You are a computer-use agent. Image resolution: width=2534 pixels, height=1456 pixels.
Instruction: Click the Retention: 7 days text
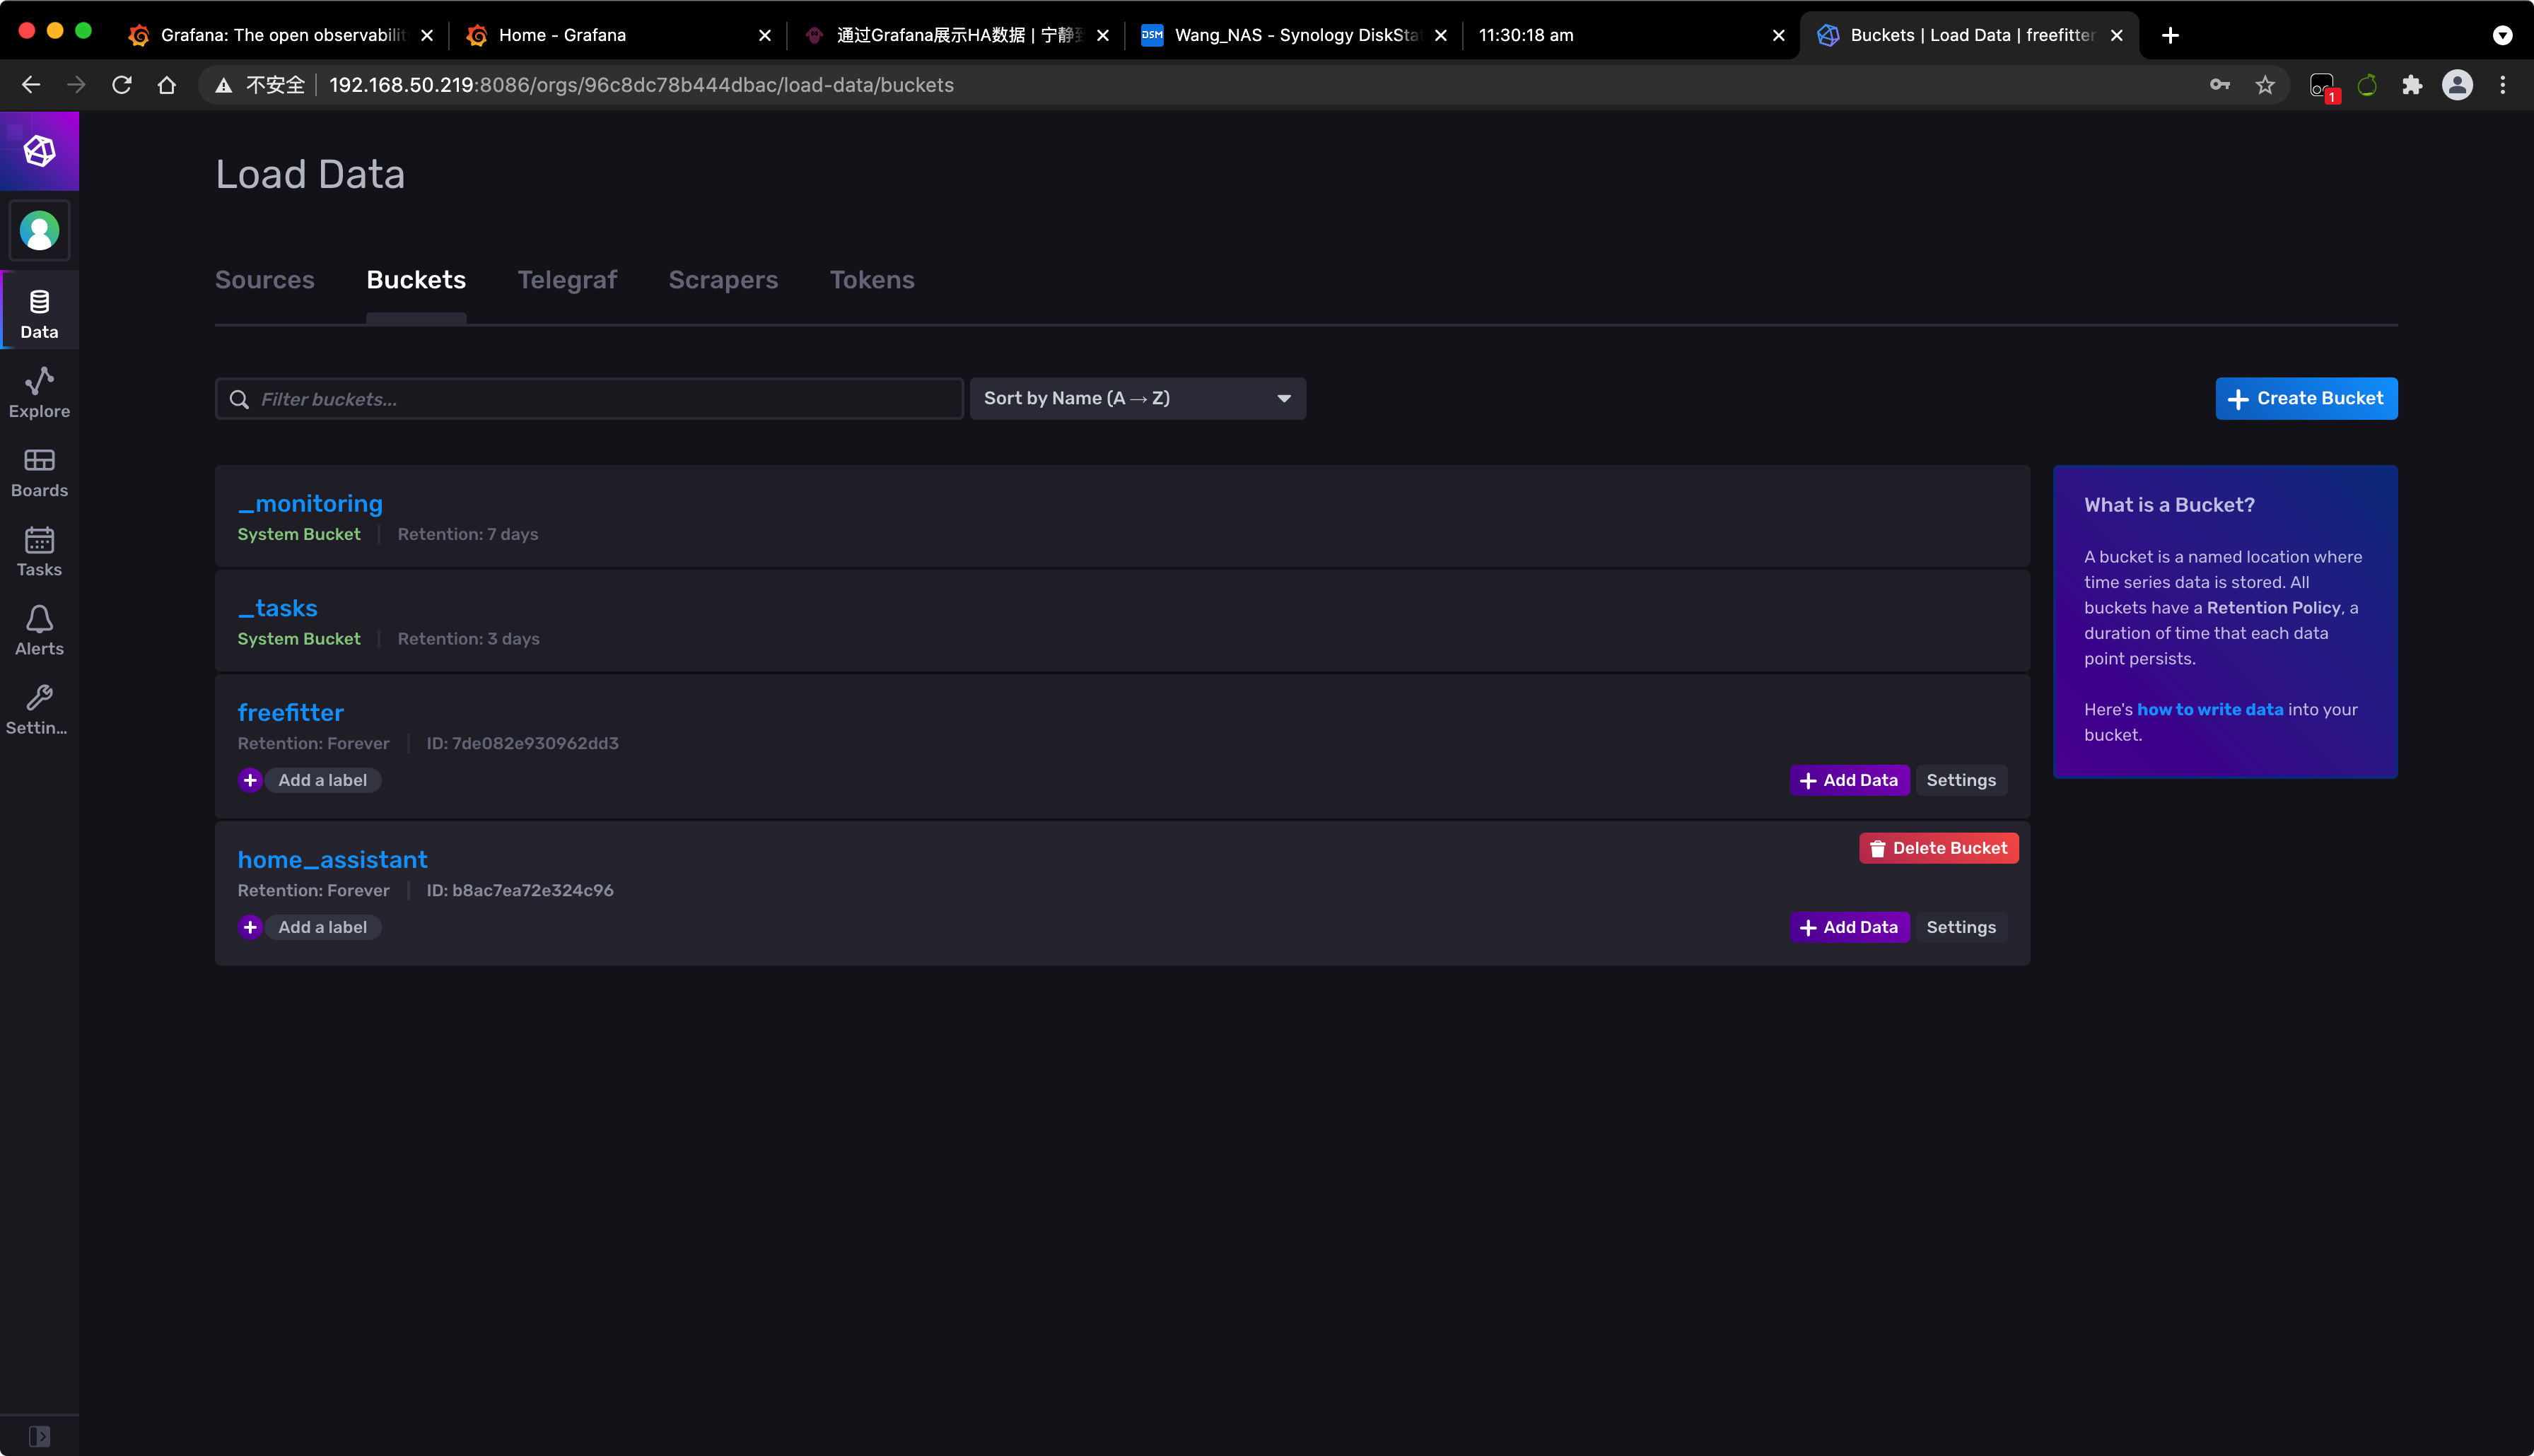468,534
